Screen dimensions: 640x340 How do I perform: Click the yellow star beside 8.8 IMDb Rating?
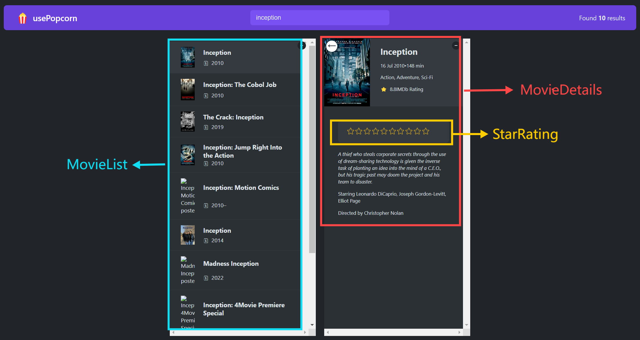pyautogui.click(x=384, y=89)
